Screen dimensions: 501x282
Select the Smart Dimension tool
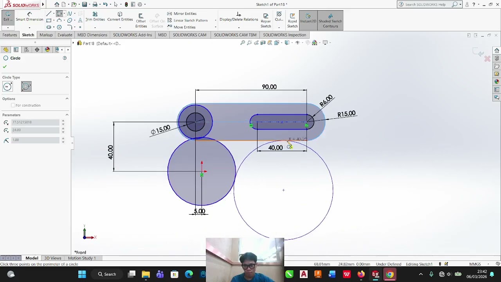pos(29,17)
